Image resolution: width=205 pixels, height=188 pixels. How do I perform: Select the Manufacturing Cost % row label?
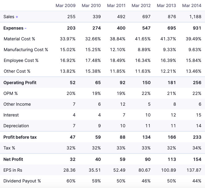26,50
